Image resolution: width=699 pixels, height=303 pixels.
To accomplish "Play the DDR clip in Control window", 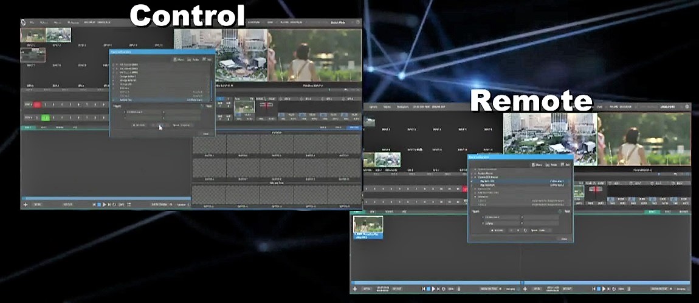I will coord(105,204).
